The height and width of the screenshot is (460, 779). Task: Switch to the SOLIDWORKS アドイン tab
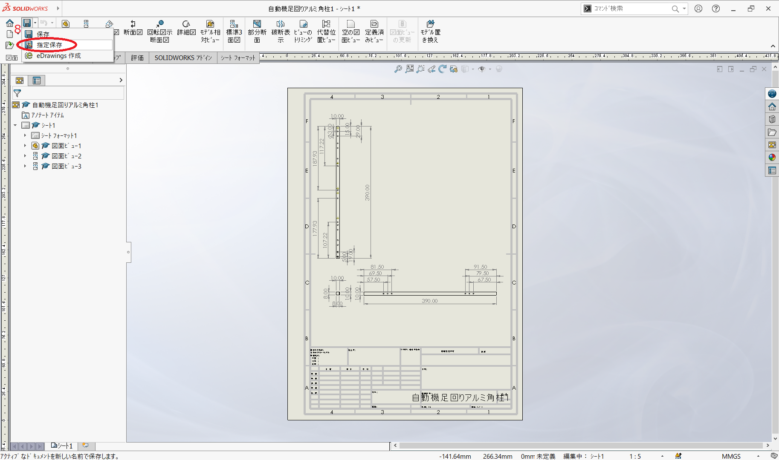183,58
